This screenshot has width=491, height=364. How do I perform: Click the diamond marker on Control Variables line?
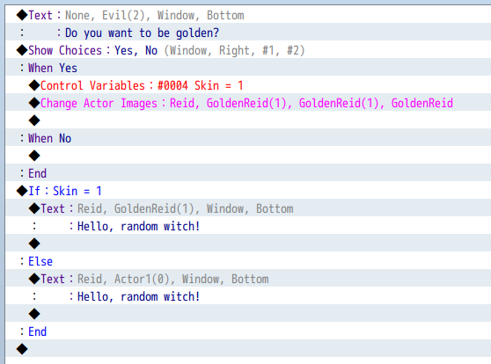pos(34,85)
